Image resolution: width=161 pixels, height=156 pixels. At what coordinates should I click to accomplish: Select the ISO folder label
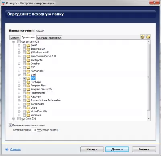point(33,78)
